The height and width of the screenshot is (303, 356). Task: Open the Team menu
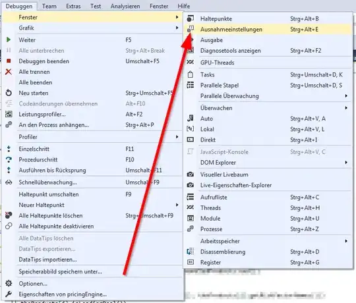pyautogui.click(x=49, y=6)
